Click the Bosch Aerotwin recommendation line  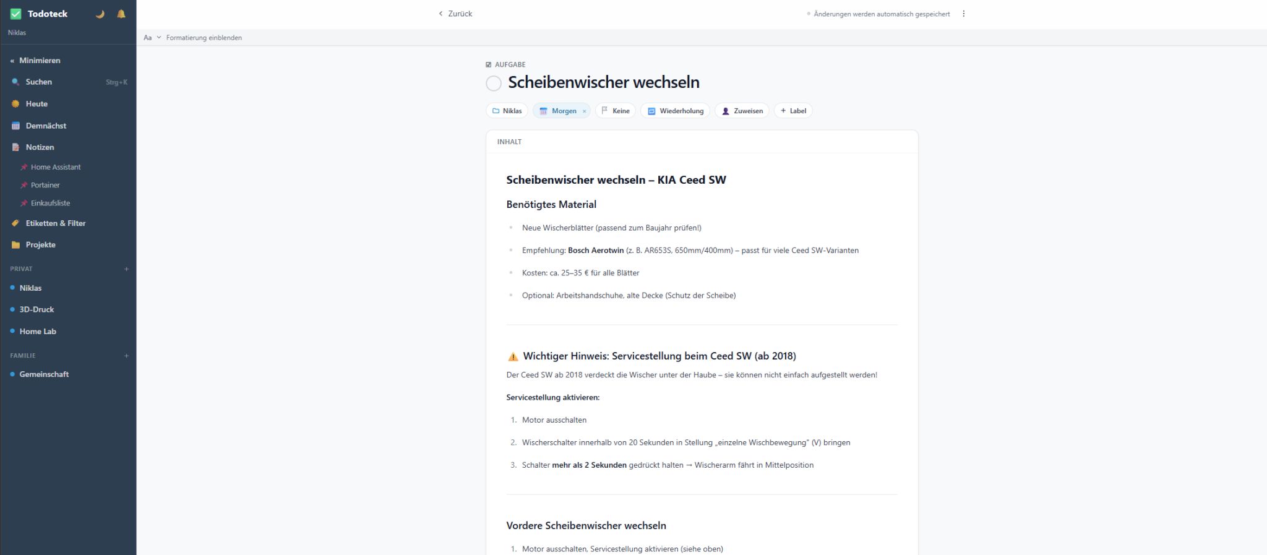click(x=690, y=251)
